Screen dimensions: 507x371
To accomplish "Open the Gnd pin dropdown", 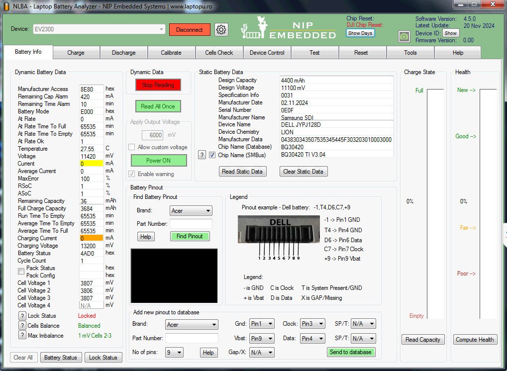I will pyautogui.click(x=262, y=324).
